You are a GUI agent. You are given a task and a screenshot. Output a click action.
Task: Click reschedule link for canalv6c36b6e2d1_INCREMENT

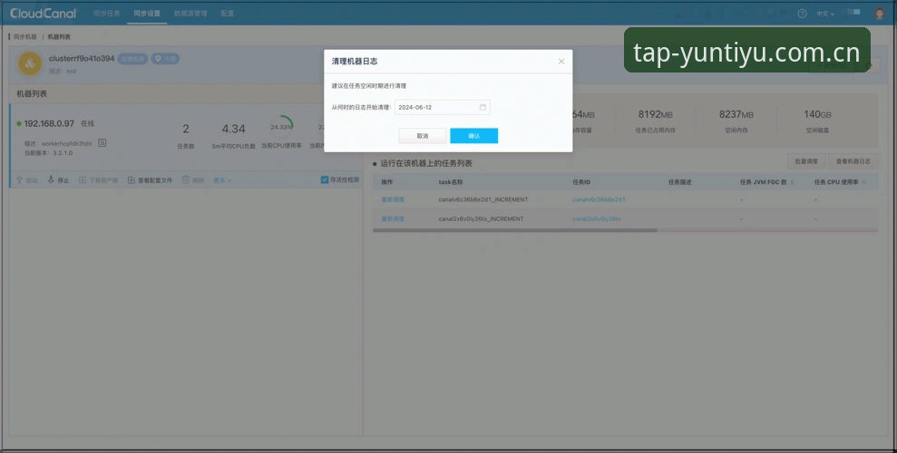click(393, 199)
